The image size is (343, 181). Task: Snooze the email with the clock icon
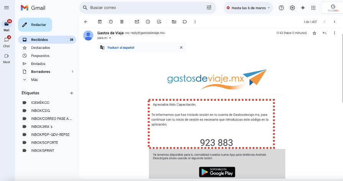point(148,22)
